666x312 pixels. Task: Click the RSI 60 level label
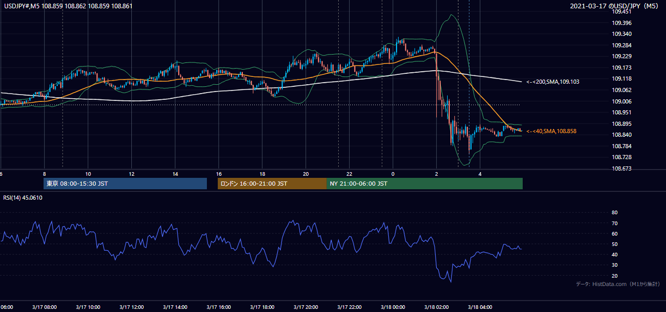click(x=614, y=233)
